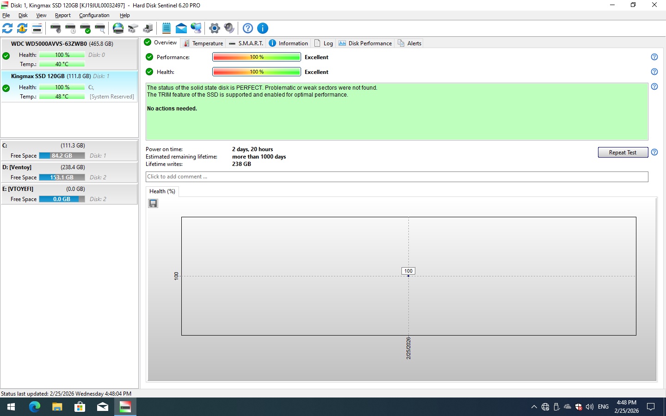Open configuration via the gear toolbar icon
The height and width of the screenshot is (416, 666).
point(215,28)
